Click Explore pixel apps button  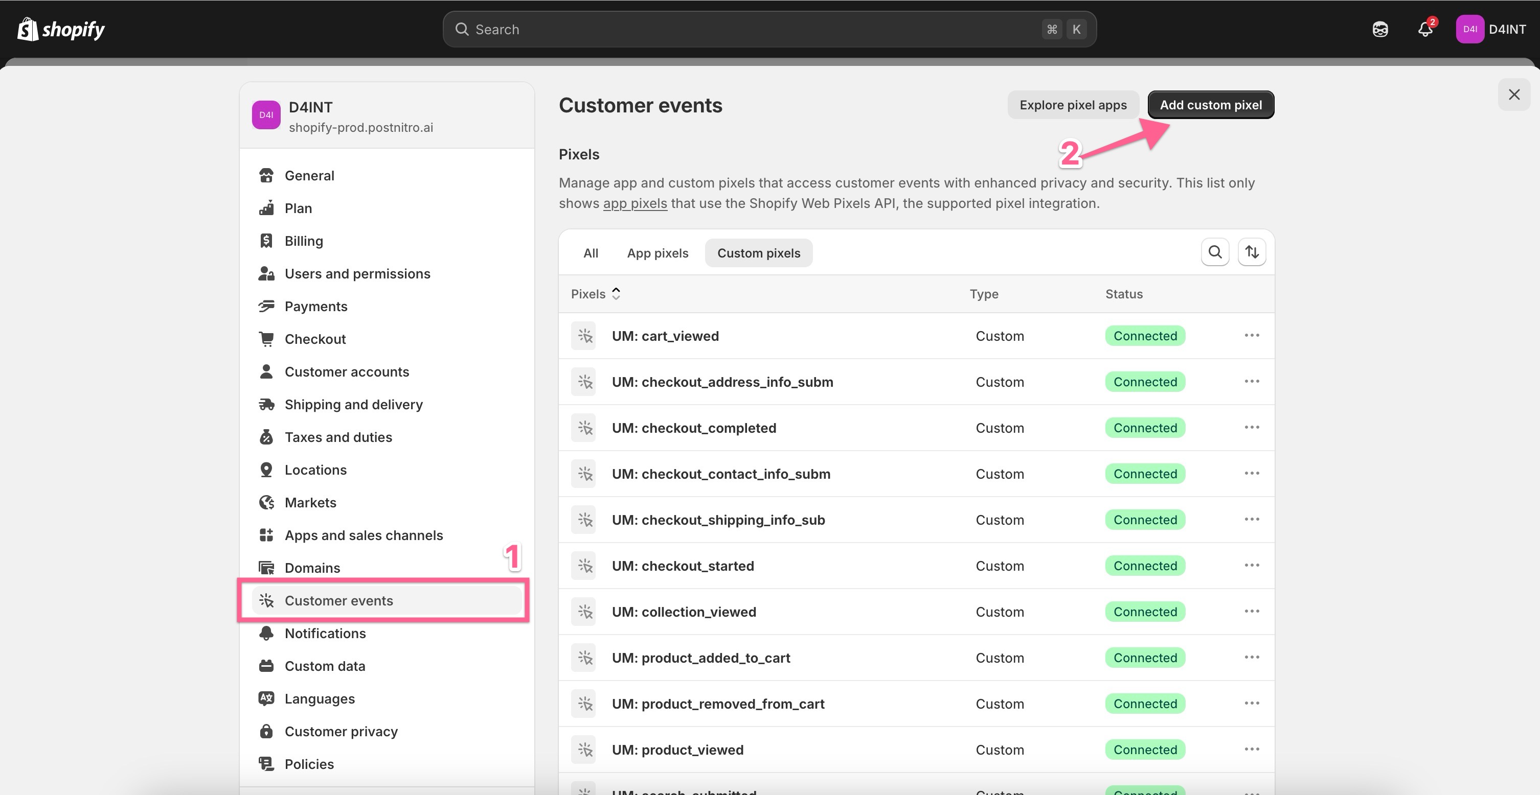[x=1073, y=105]
